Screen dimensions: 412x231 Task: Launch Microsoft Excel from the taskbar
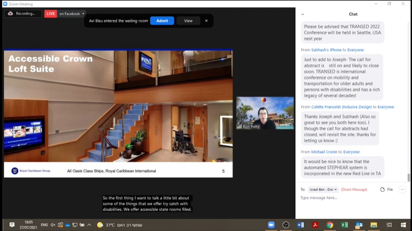click(344, 224)
